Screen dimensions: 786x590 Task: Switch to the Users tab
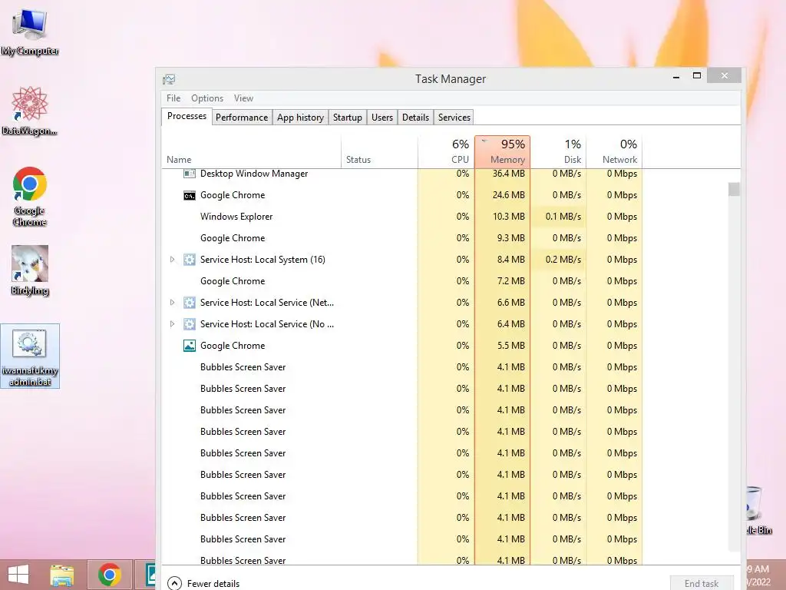click(x=382, y=118)
